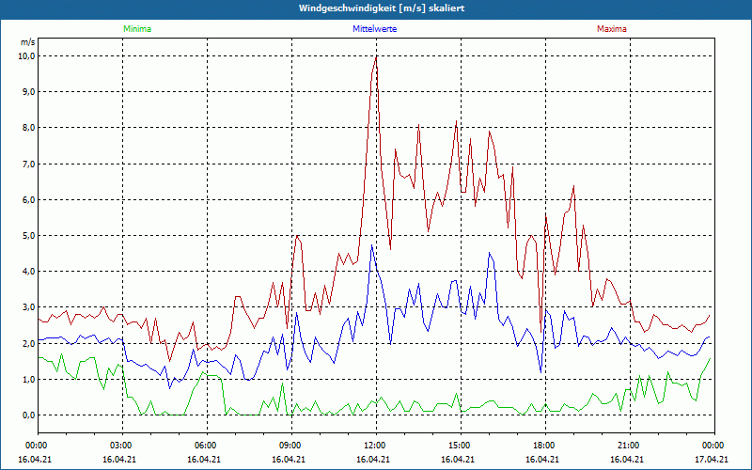Click the red 10,0 m/s peak at 12:00
This screenshot has height=470, width=752.
point(377,56)
